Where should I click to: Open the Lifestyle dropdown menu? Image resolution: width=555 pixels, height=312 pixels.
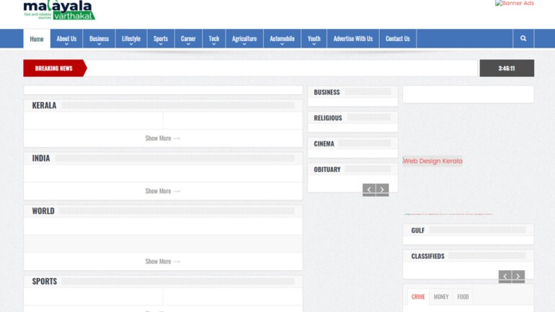131,39
